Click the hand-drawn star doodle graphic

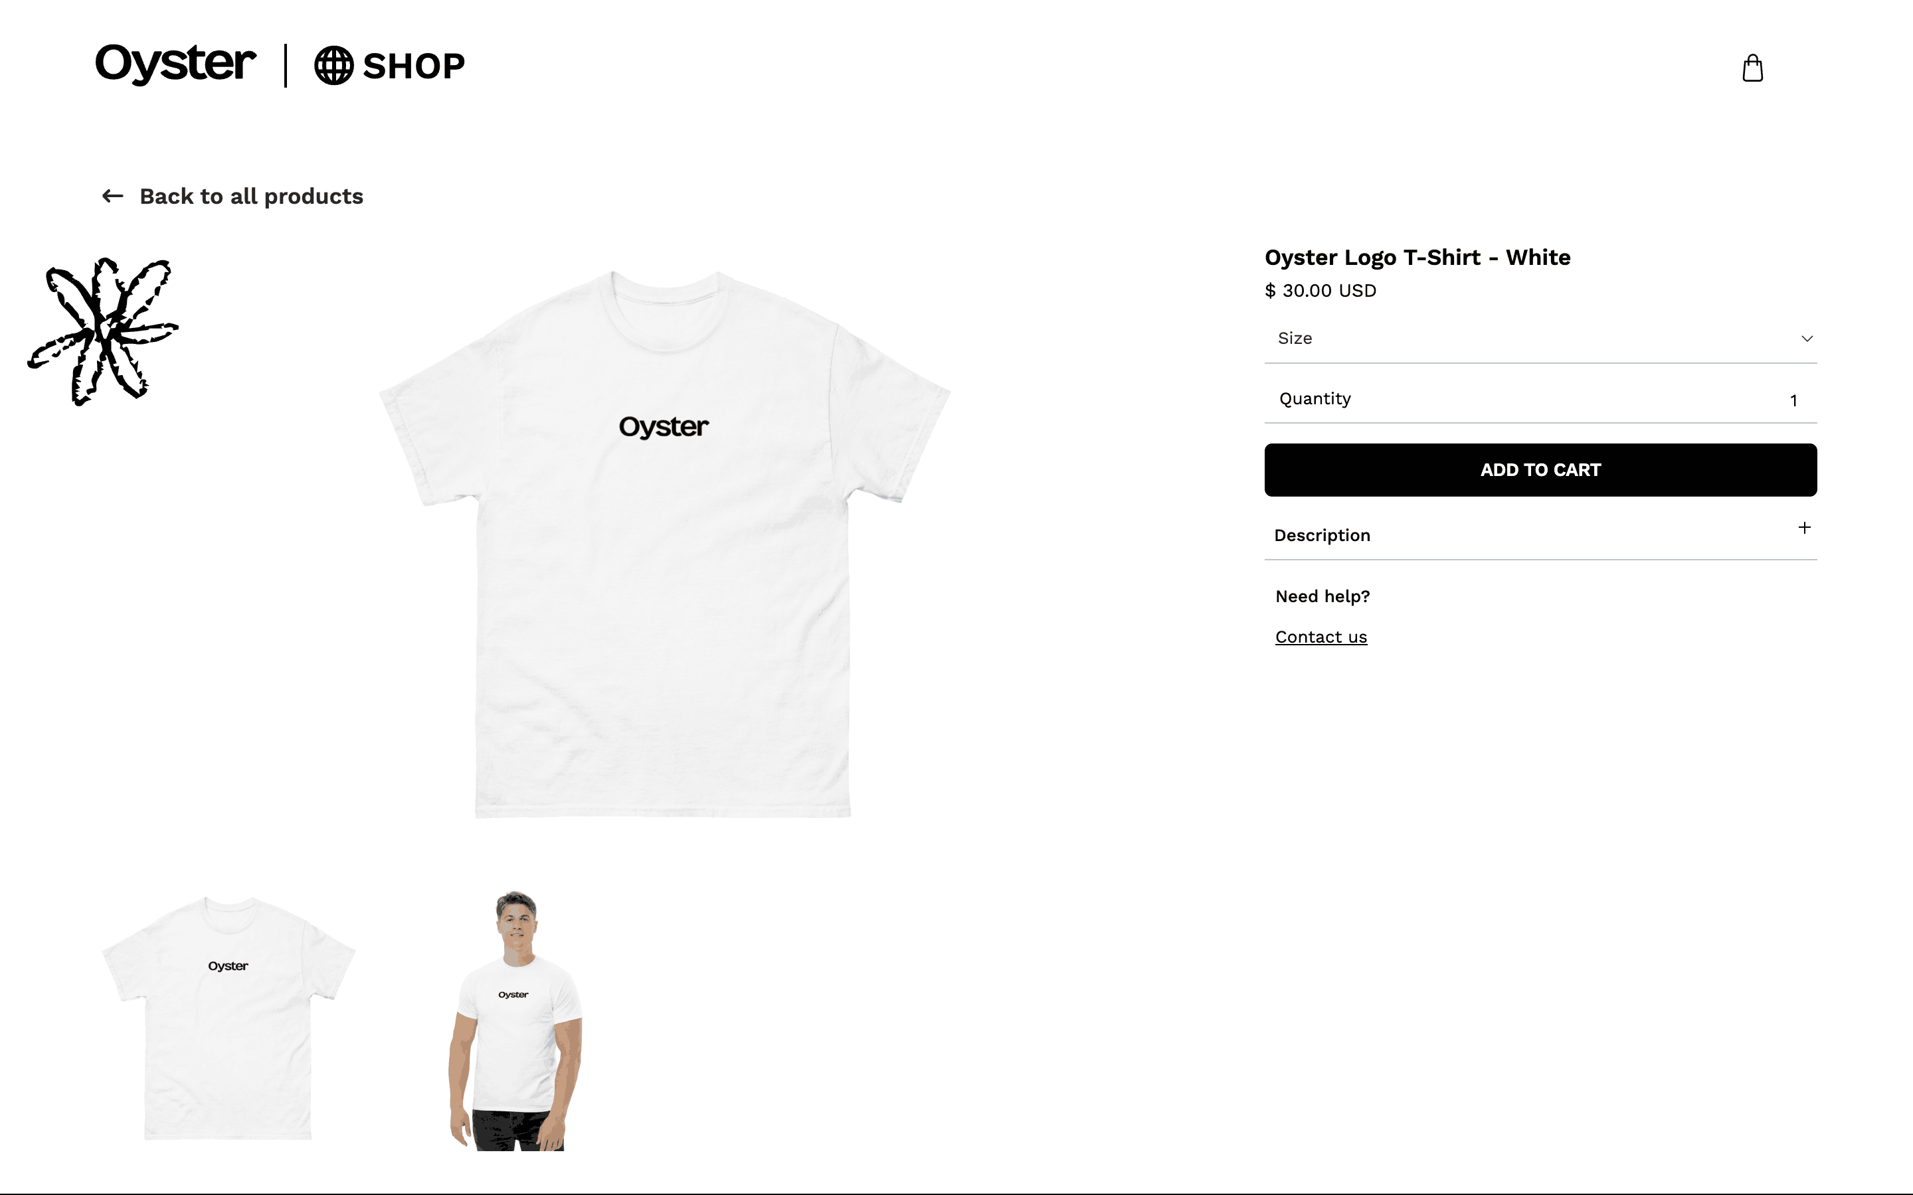[104, 331]
